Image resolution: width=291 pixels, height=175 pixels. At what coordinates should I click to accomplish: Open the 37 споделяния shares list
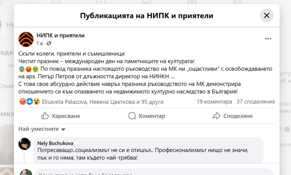(x=256, y=102)
